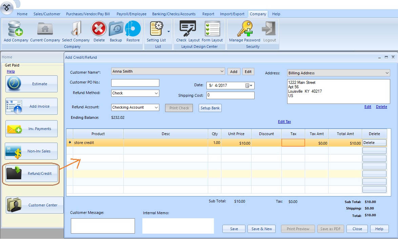Viewport: 398px width, 239px height.
Task: Open the Banking/Checks/Accounts tab
Action: point(174,14)
